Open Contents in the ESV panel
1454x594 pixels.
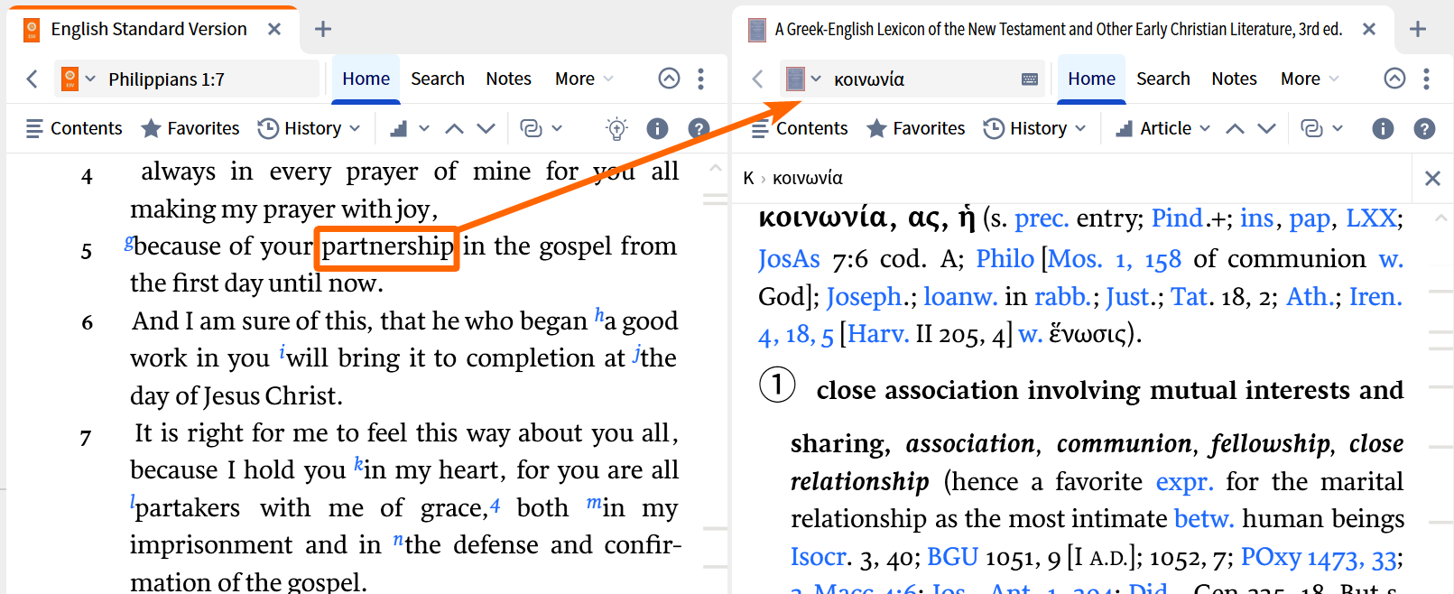pos(74,129)
